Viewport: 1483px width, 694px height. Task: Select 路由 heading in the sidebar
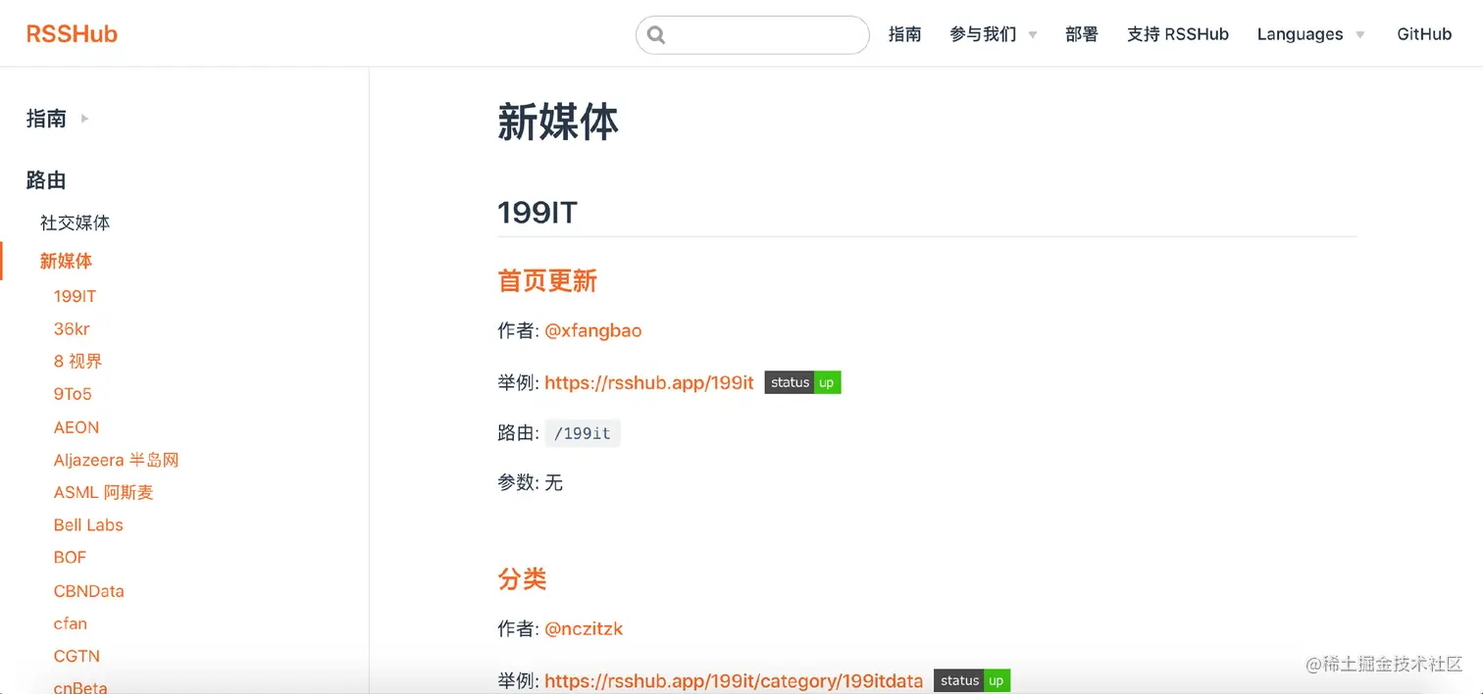(x=46, y=180)
